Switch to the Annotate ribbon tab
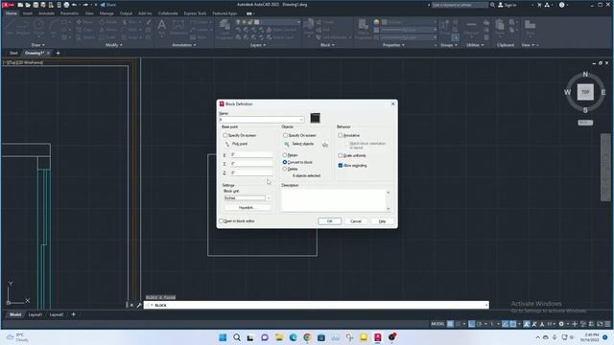The width and height of the screenshot is (614, 345). point(46,13)
